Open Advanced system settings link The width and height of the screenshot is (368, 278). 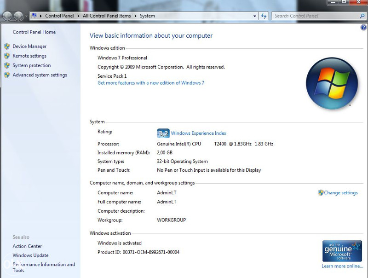click(40, 75)
